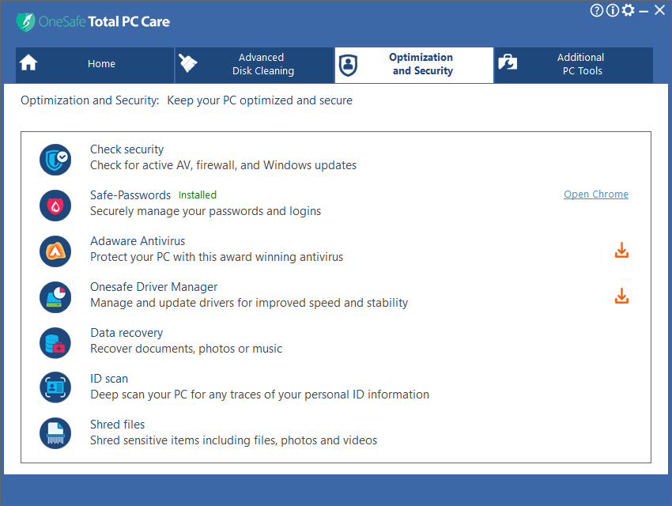
Task: Open the Shred files title link
Action: (118, 424)
